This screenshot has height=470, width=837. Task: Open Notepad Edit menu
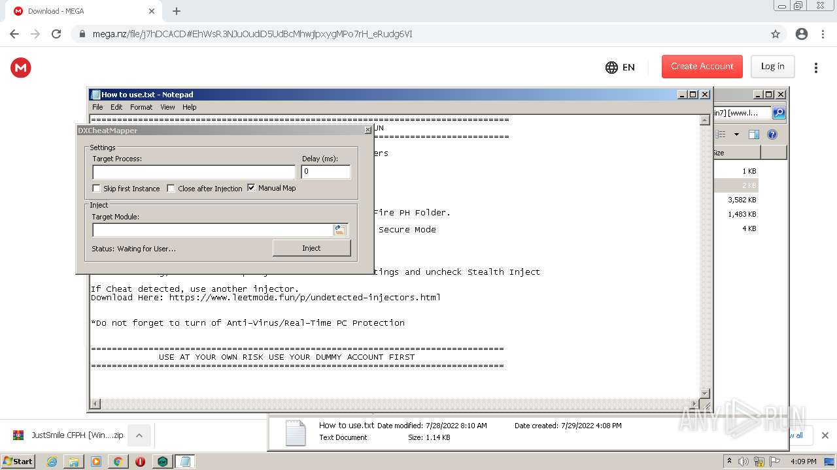[x=116, y=107]
